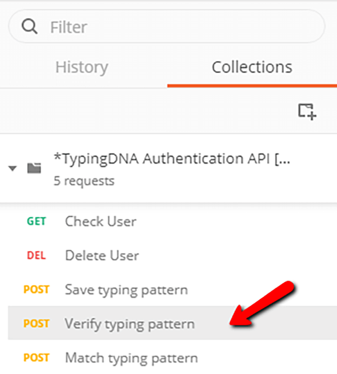Screen dimensions: 337x374
Task: Focus the Filter search field
Action: point(167,26)
